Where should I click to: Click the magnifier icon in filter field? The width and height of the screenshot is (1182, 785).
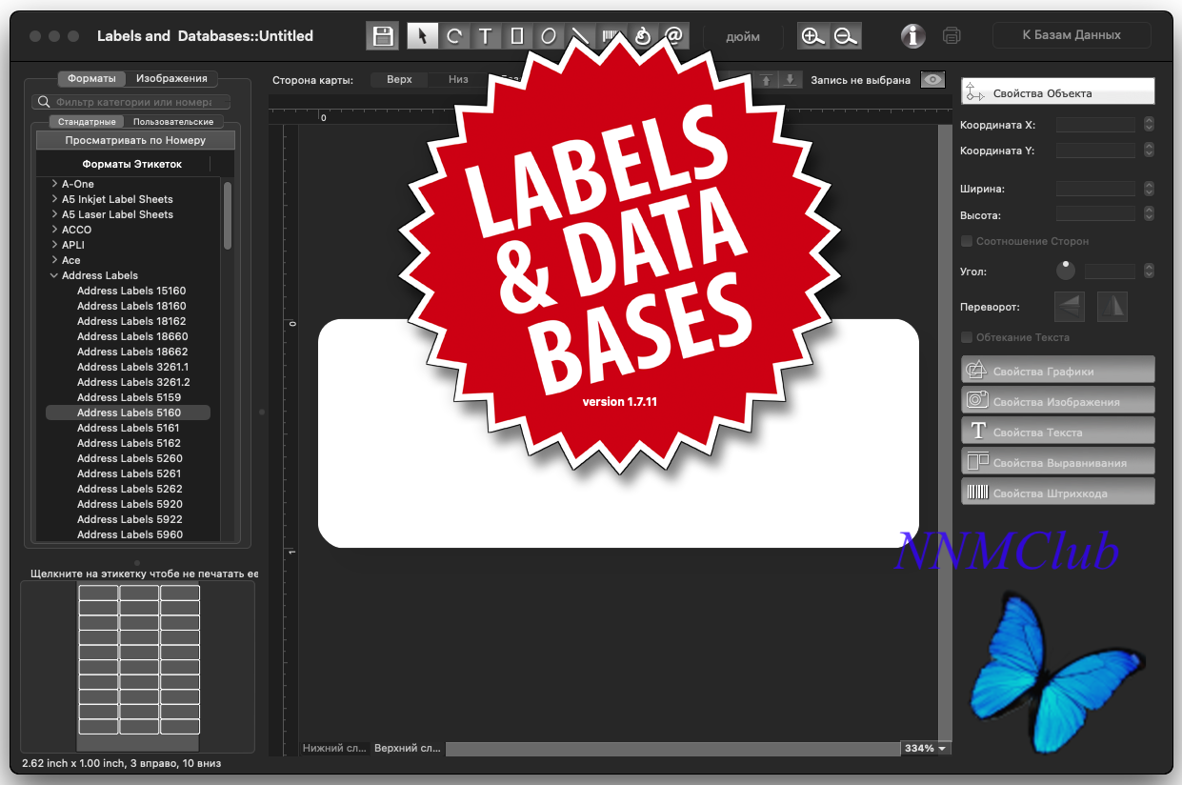tap(44, 102)
